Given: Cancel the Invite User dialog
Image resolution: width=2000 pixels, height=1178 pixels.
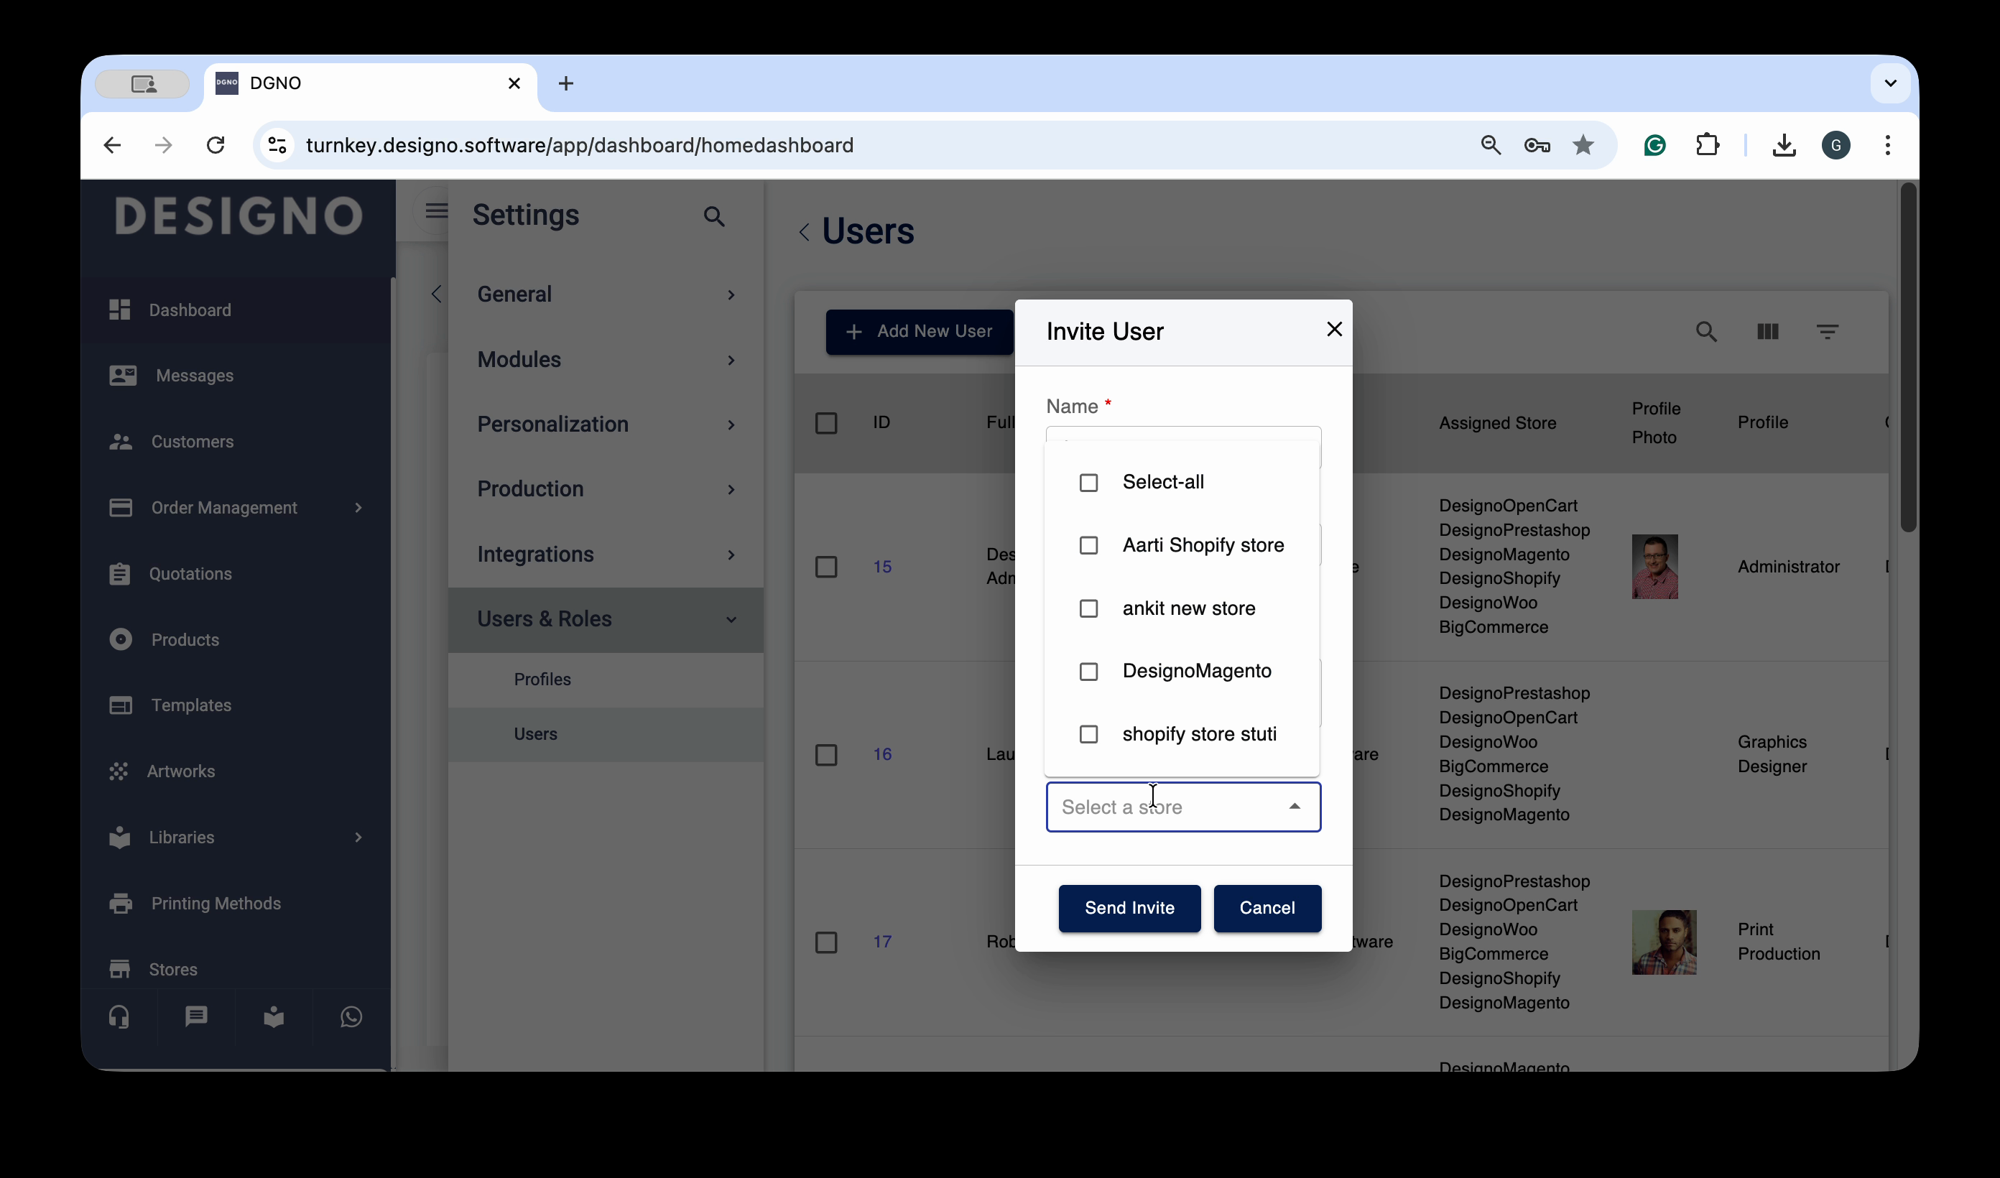Looking at the screenshot, I should [x=1267, y=908].
